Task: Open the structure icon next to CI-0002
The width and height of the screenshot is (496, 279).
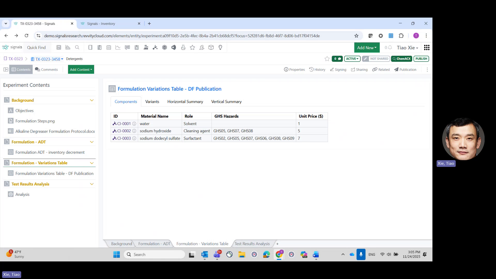Action: (114, 131)
